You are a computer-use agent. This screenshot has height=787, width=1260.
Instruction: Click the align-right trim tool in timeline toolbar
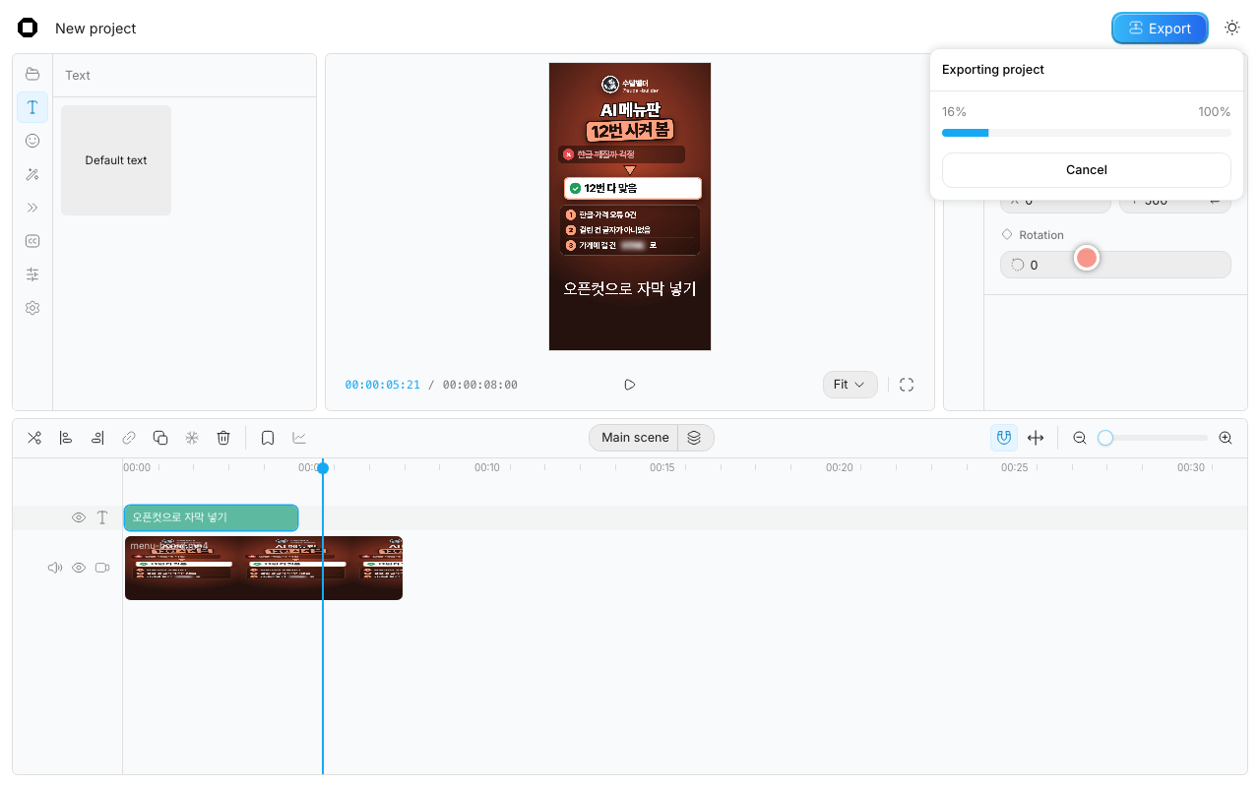click(x=97, y=438)
